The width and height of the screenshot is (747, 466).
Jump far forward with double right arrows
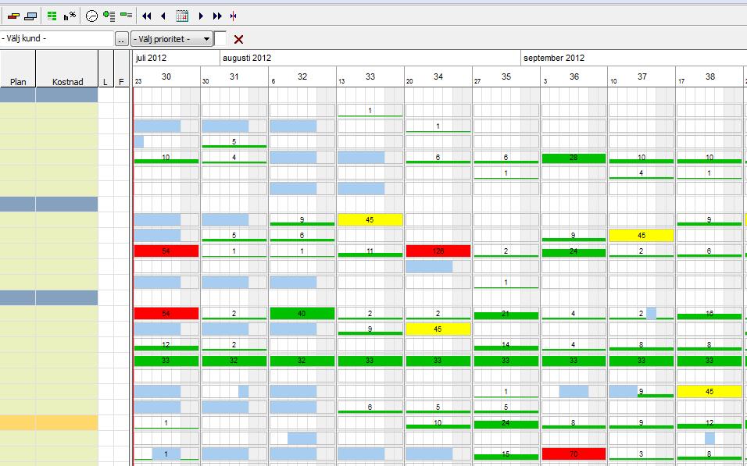(217, 16)
